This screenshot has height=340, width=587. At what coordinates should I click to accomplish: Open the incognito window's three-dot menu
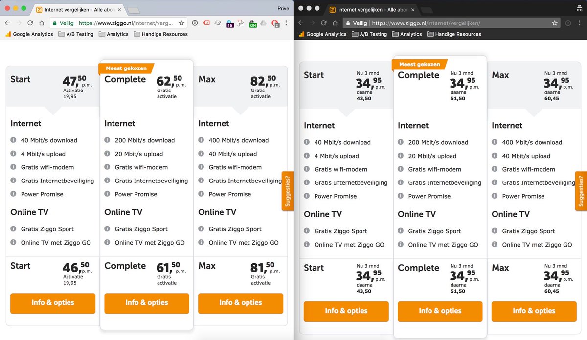coord(580,23)
